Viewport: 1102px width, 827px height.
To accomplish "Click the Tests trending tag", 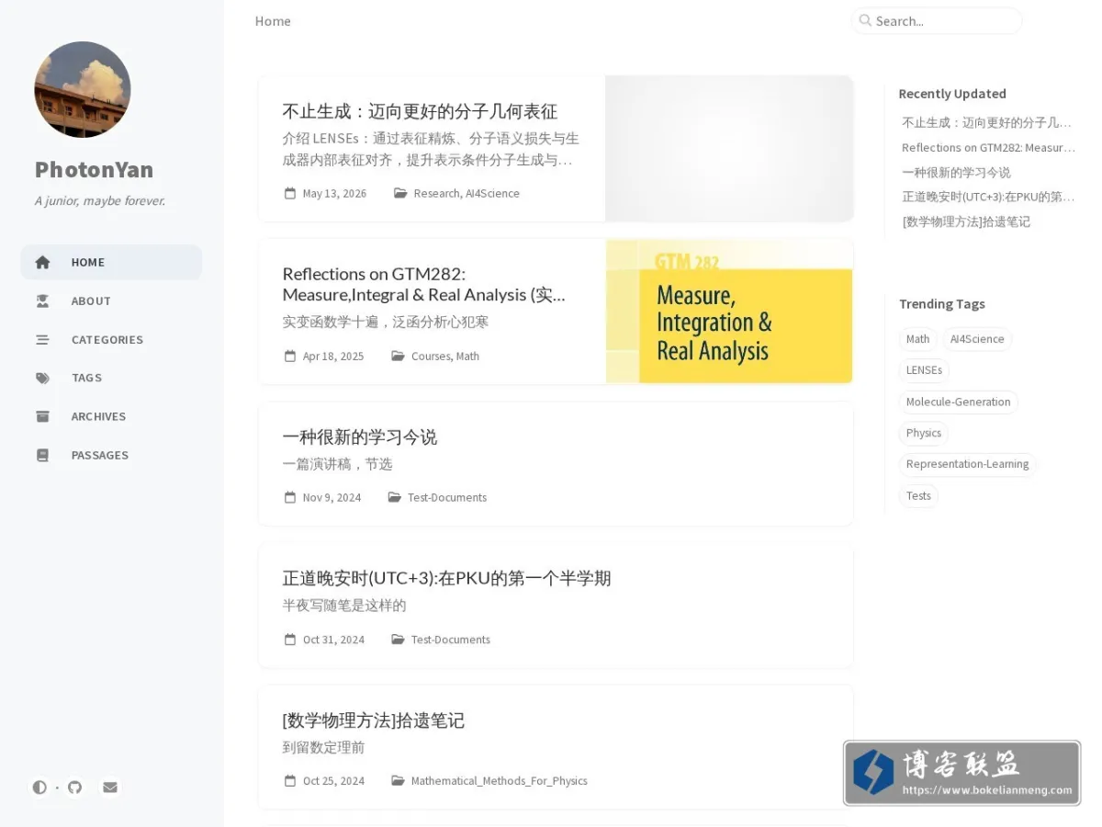I will click(x=918, y=495).
